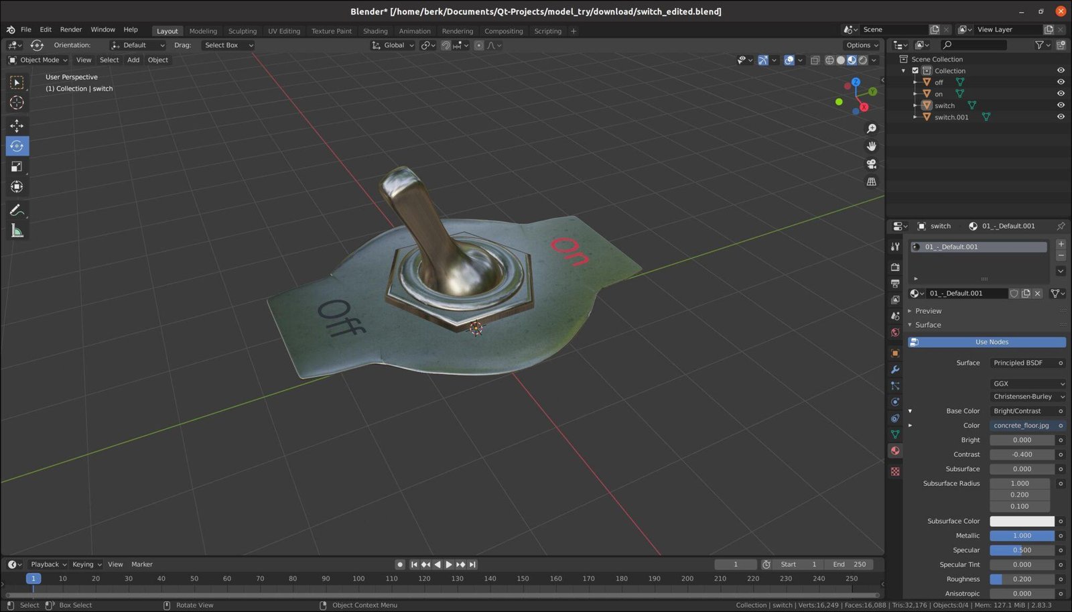Activate the Move tool in the toolbar
Image resolution: width=1072 pixels, height=612 pixels.
(x=17, y=125)
